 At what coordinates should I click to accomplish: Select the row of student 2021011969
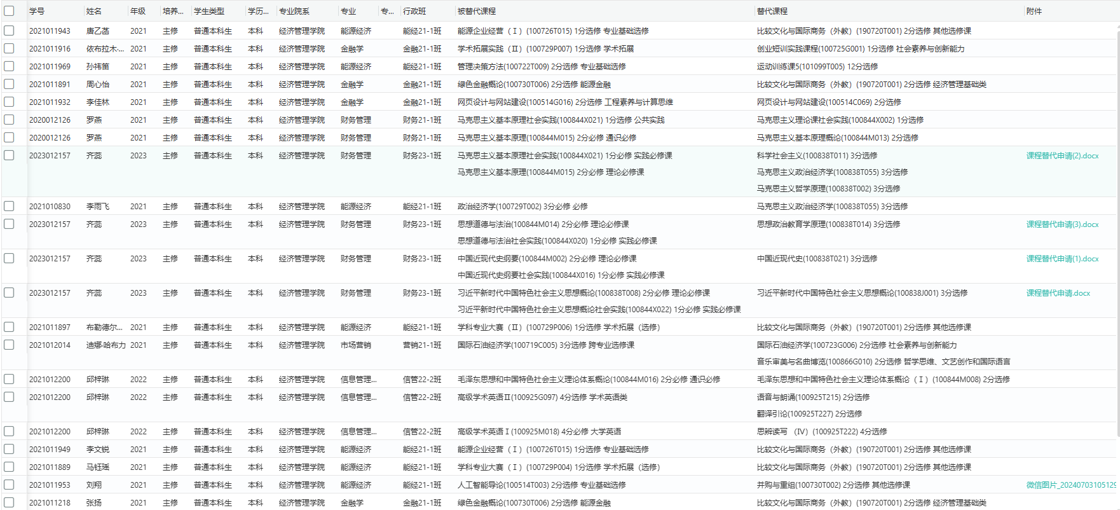[9, 66]
